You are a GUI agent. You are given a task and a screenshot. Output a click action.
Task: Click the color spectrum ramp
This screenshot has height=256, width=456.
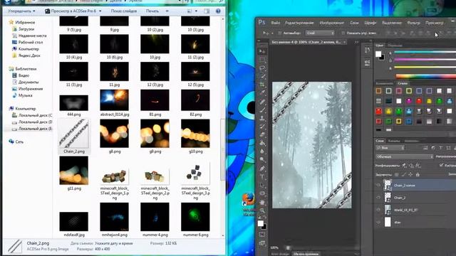click(426, 76)
